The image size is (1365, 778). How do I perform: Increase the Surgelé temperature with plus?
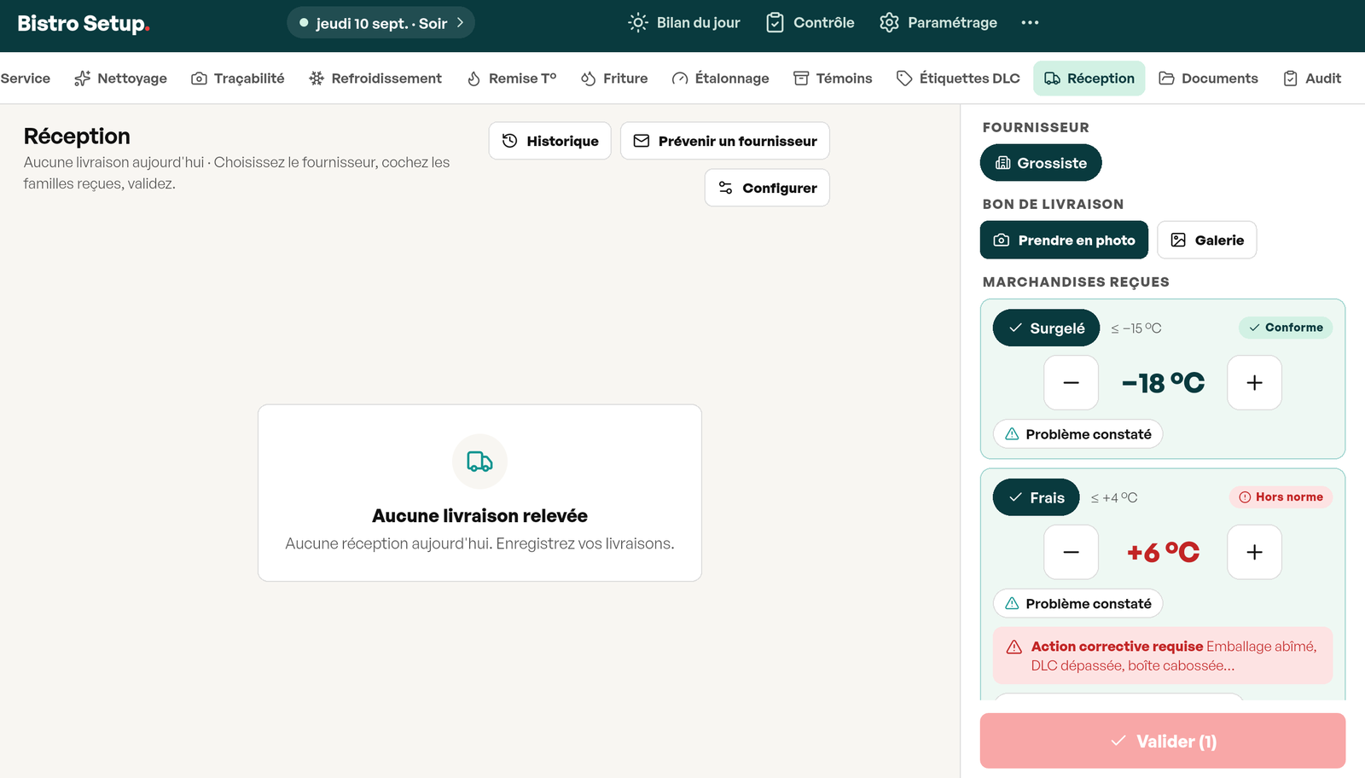coord(1254,383)
